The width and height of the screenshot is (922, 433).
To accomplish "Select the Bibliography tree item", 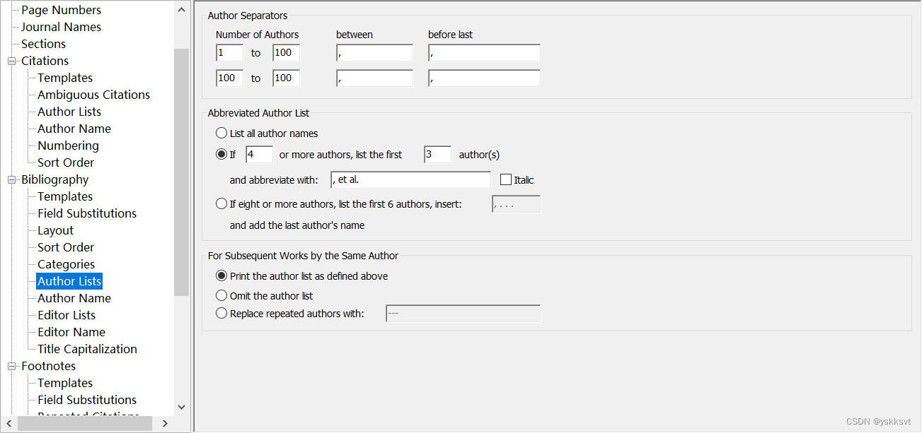I will coord(54,179).
